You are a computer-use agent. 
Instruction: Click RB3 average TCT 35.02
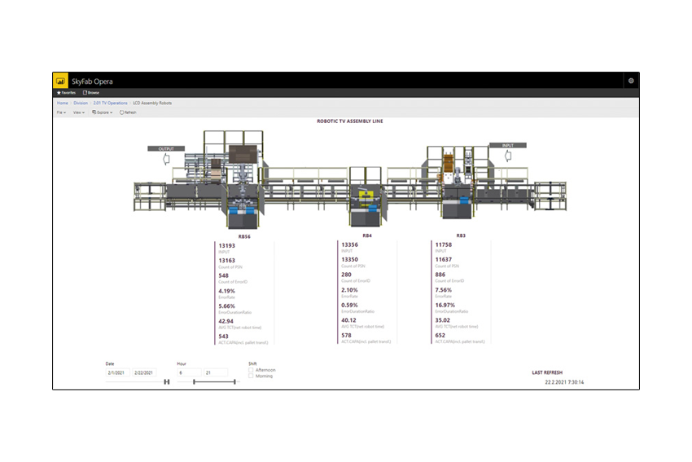click(443, 321)
